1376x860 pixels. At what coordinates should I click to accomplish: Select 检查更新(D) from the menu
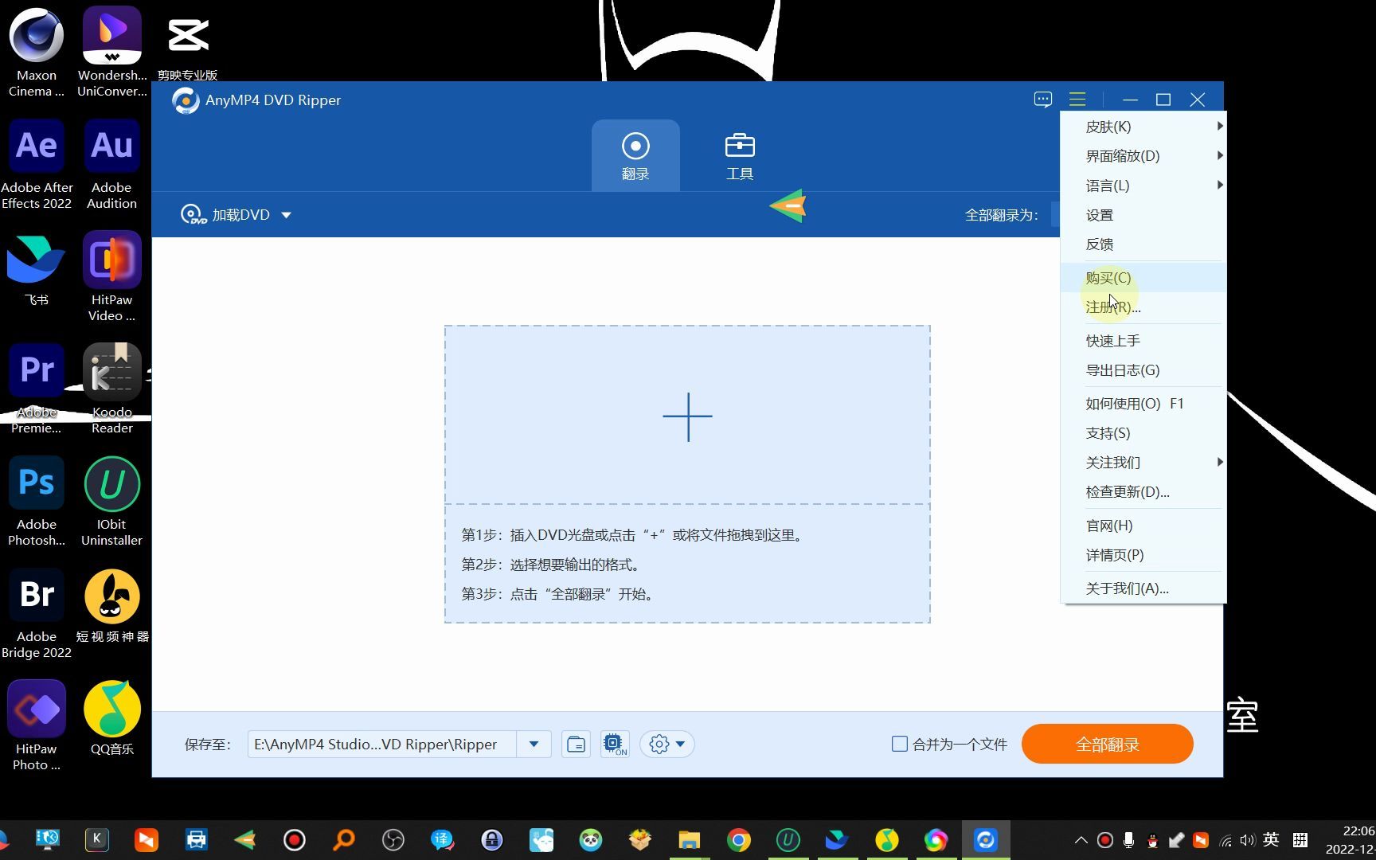1127,491
